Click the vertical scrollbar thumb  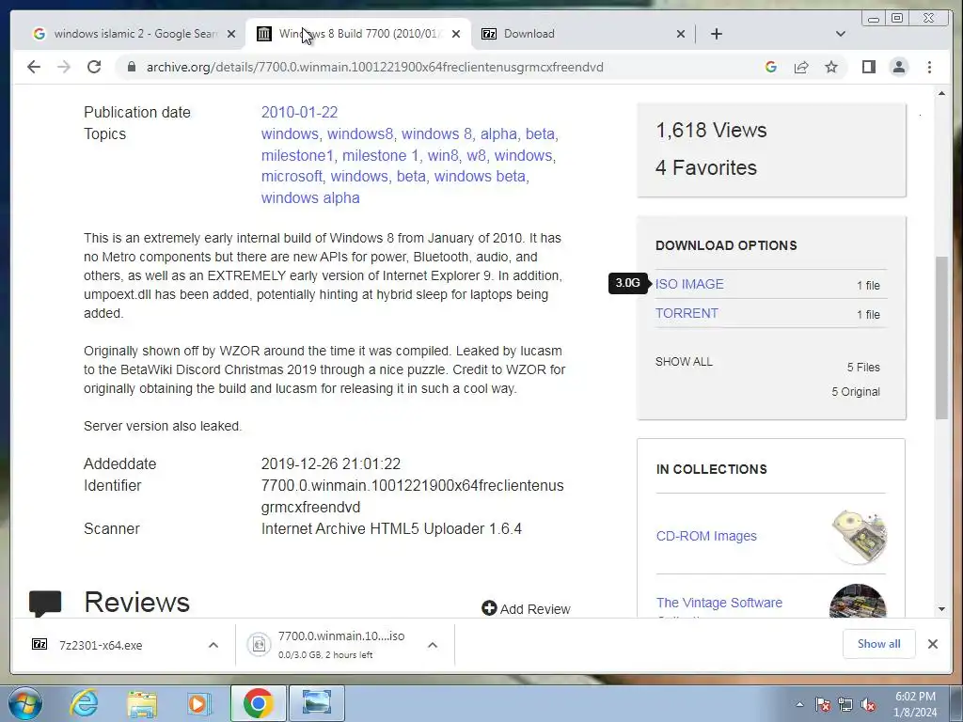click(941, 338)
